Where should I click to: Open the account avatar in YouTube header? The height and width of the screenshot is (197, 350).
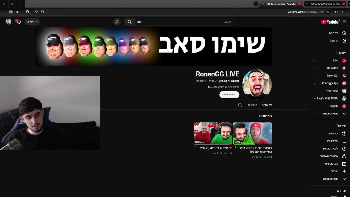[8, 22]
